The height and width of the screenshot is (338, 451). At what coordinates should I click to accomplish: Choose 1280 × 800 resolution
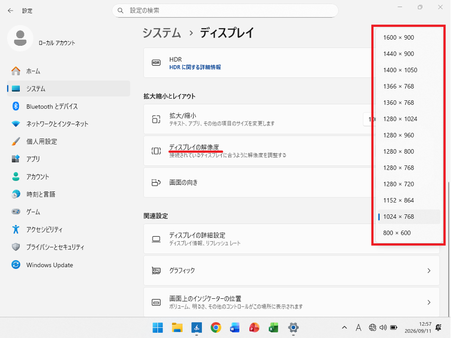409,152
